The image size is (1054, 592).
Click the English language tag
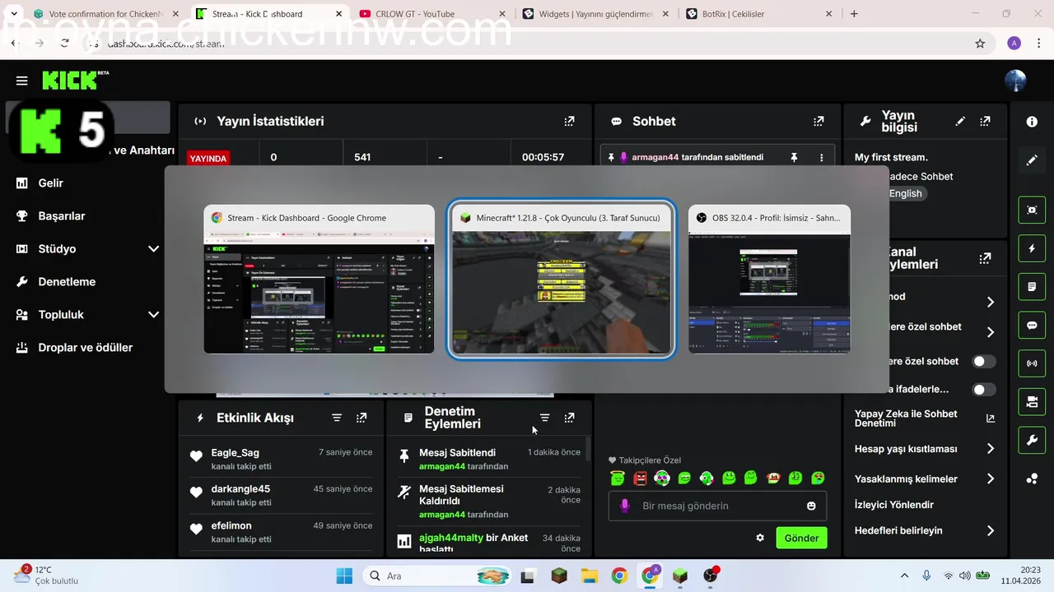click(x=905, y=193)
